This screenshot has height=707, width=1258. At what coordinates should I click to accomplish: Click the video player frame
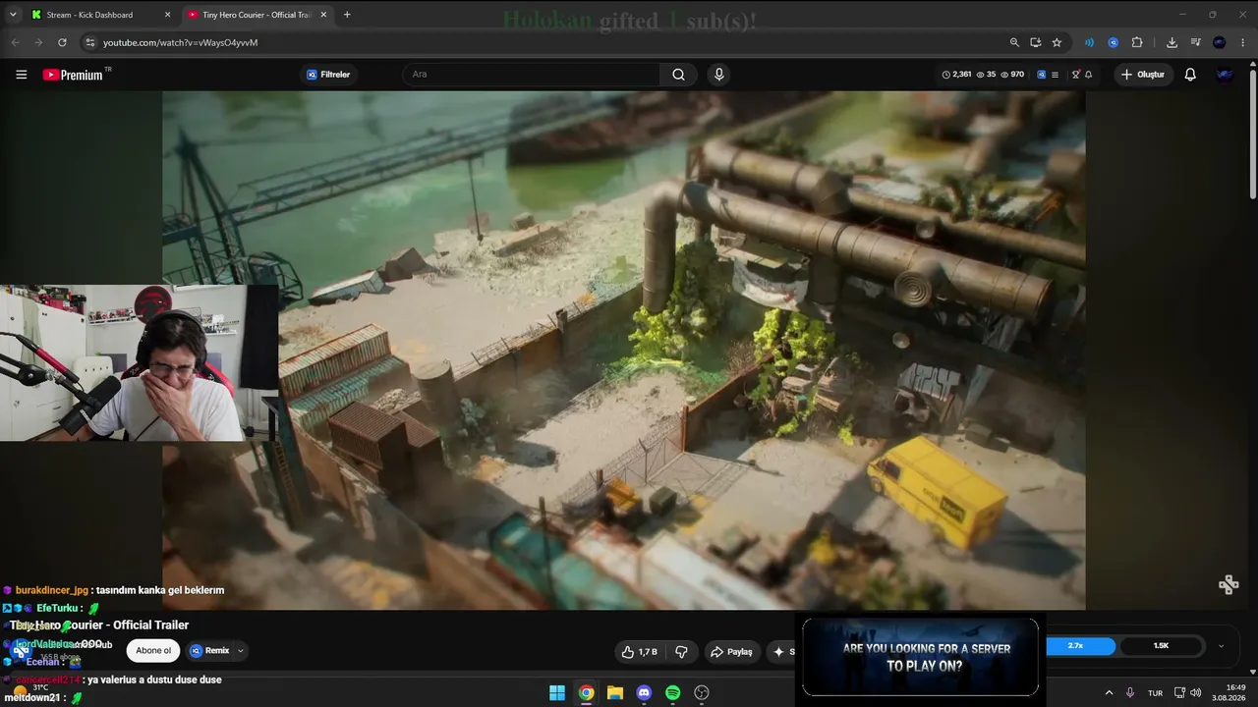(x=624, y=351)
